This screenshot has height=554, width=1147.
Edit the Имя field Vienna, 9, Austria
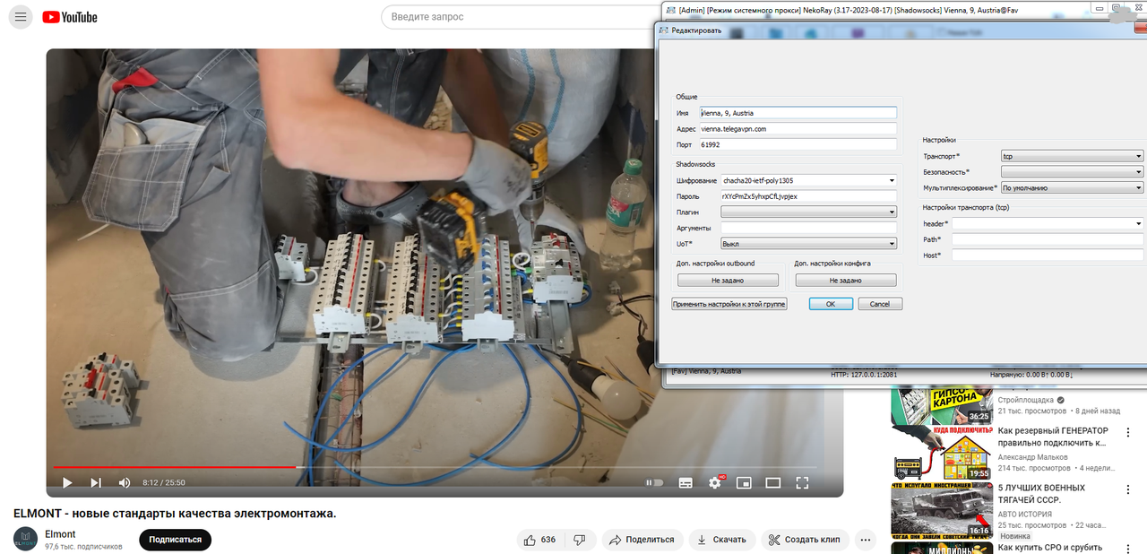798,113
